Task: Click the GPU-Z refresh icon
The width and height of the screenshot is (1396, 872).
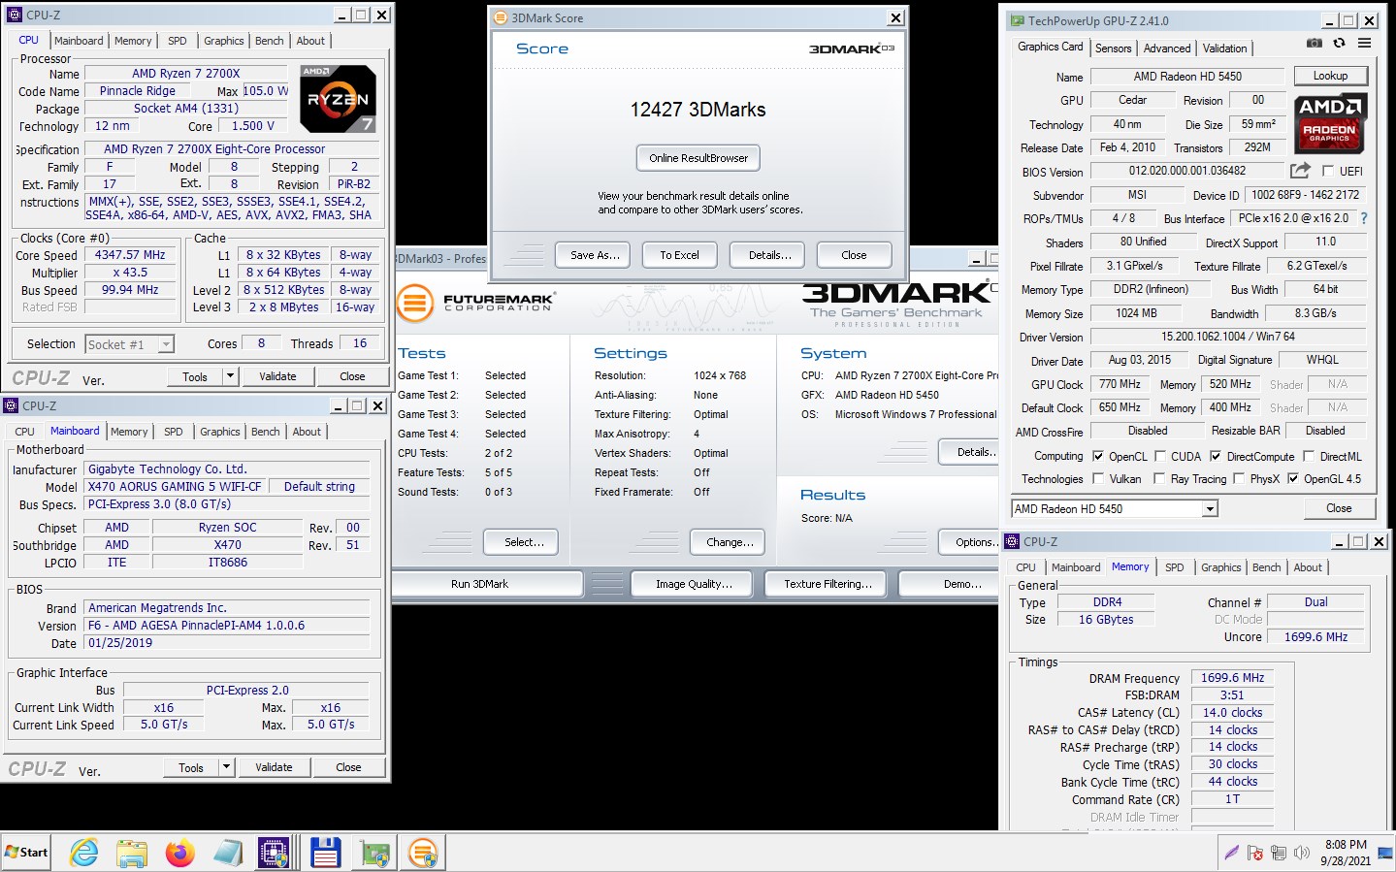Action: pyautogui.click(x=1339, y=43)
